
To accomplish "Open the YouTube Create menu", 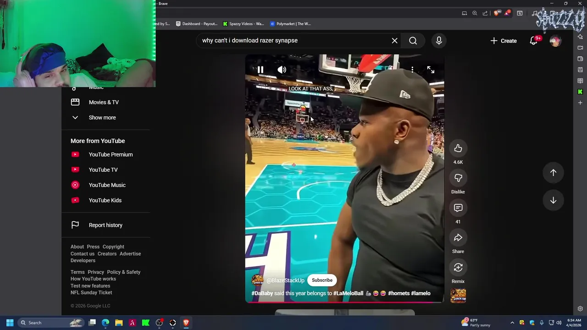I will tap(503, 41).
